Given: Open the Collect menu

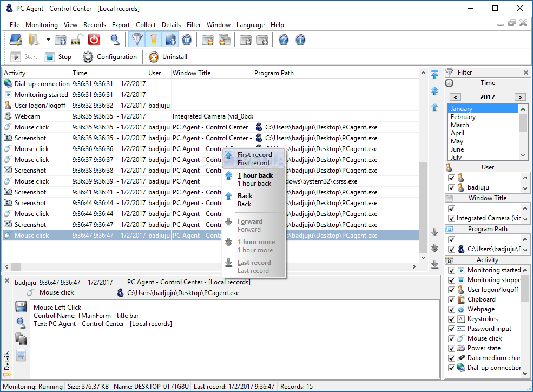Looking at the screenshot, I should point(146,25).
